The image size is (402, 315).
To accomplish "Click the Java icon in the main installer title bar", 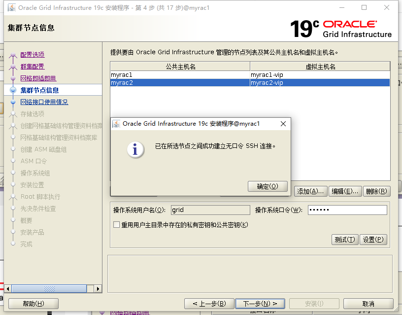I will pyautogui.click(x=11, y=8).
